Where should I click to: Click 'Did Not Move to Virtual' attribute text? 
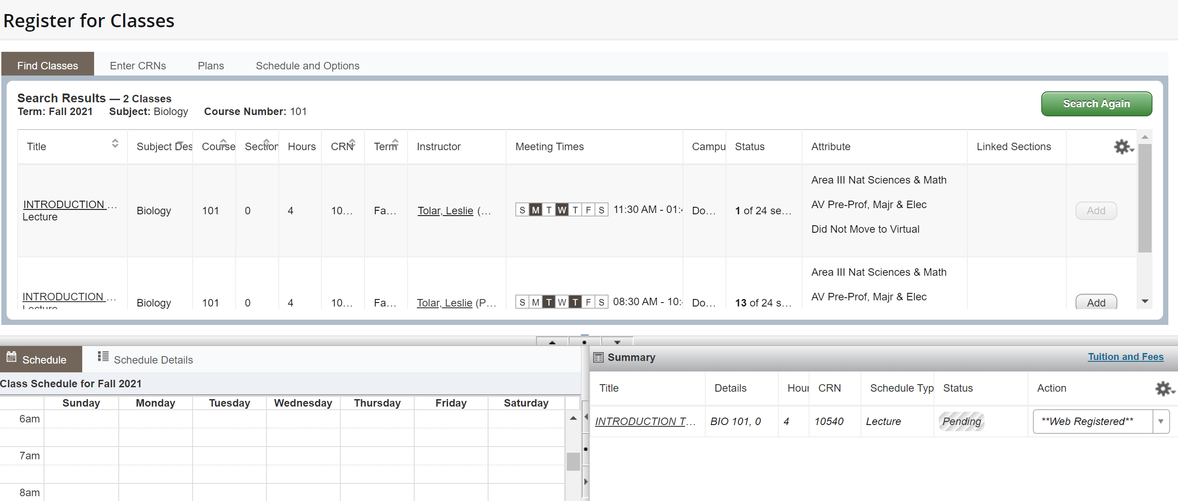coord(865,229)
